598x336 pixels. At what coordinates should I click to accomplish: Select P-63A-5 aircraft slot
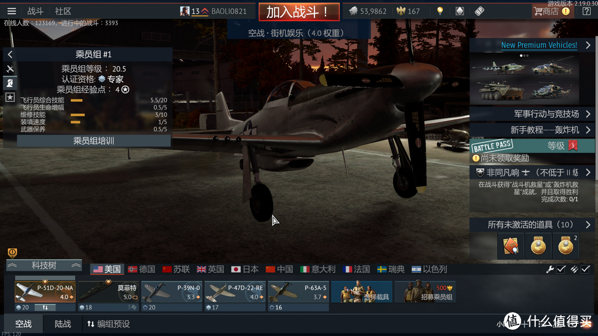pos(298,292)
